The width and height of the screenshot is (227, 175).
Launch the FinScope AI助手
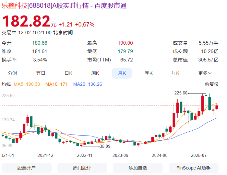193,168
